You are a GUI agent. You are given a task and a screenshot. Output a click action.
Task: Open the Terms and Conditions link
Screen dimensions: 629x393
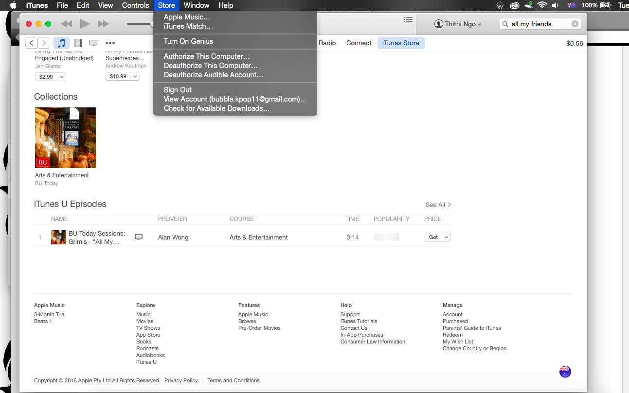(234, 380)
